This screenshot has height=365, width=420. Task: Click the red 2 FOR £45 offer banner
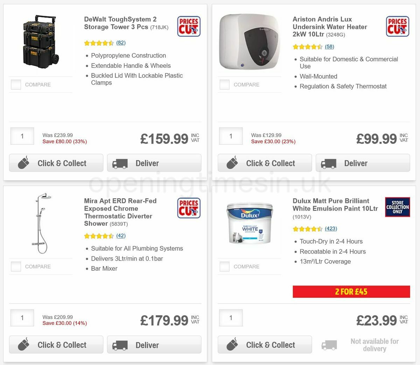[x=351, y=292]
